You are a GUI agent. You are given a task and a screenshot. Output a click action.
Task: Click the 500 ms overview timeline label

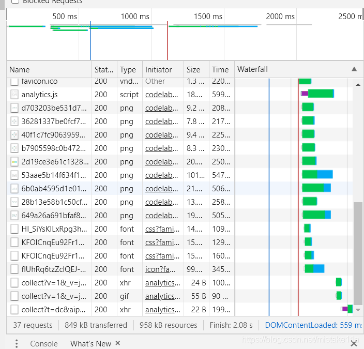[x=65, y=17]
